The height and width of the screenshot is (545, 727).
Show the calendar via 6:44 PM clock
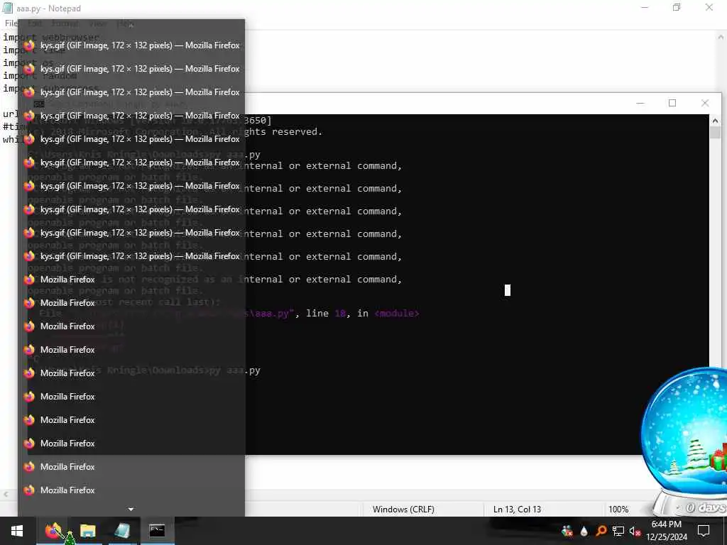pyautogui.click(x=666, y=531)
